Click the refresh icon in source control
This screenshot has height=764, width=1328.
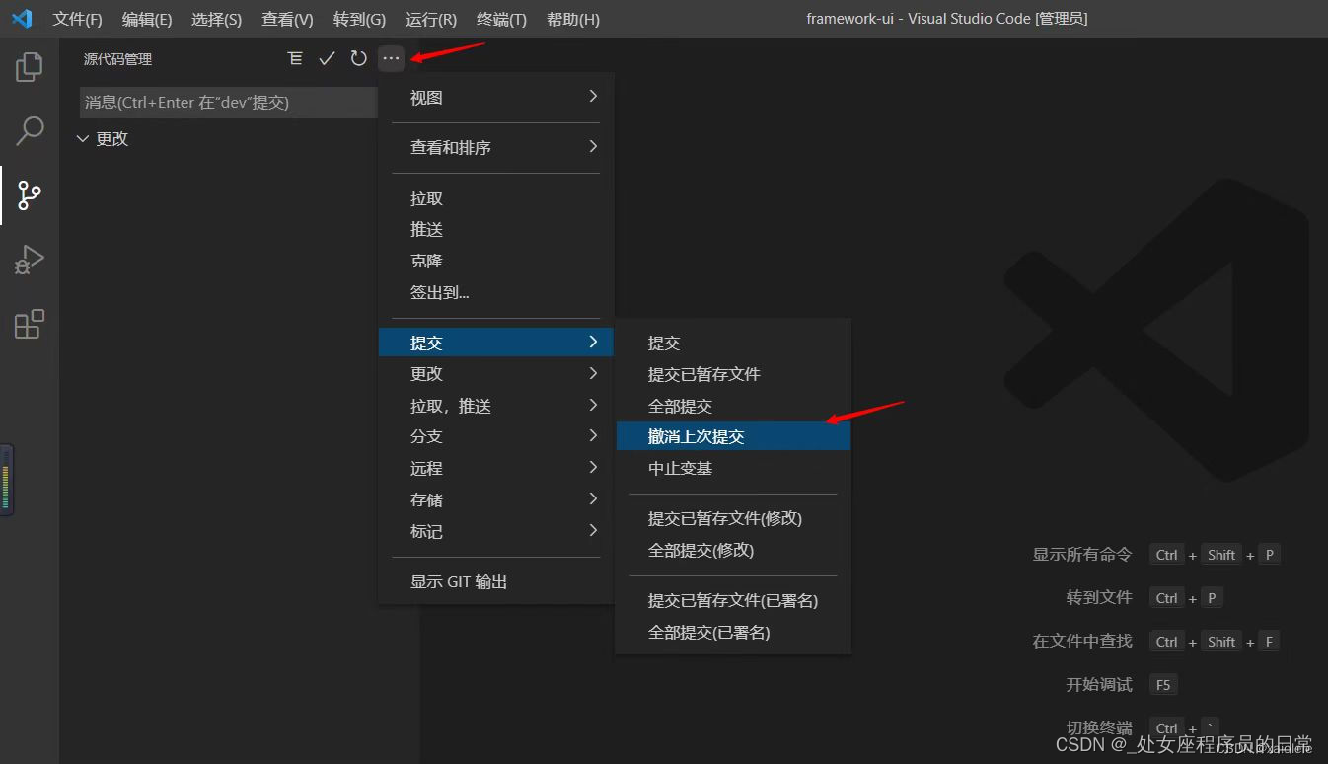(358, 59)
